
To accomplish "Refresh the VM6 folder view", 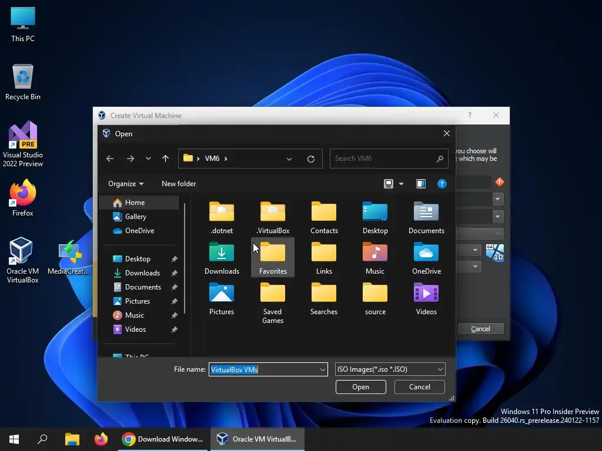I will click(x=311, y=159).
